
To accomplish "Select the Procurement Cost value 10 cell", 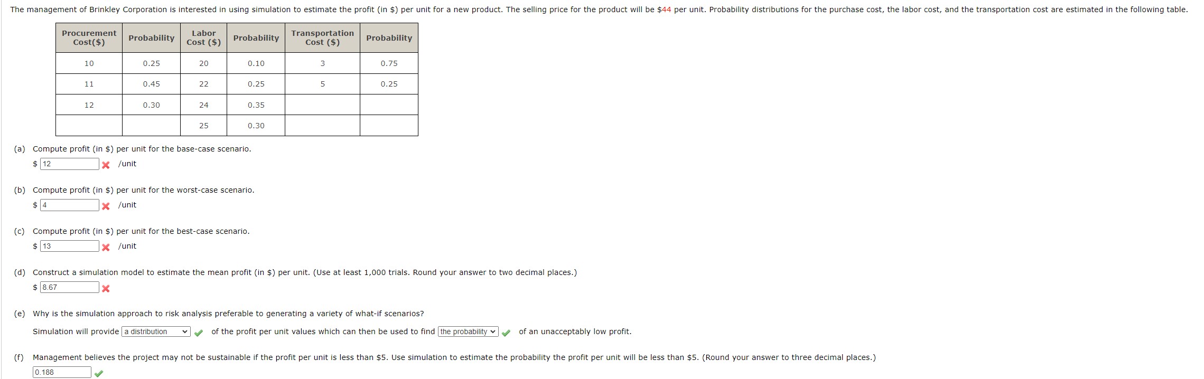I will (89, 63).
